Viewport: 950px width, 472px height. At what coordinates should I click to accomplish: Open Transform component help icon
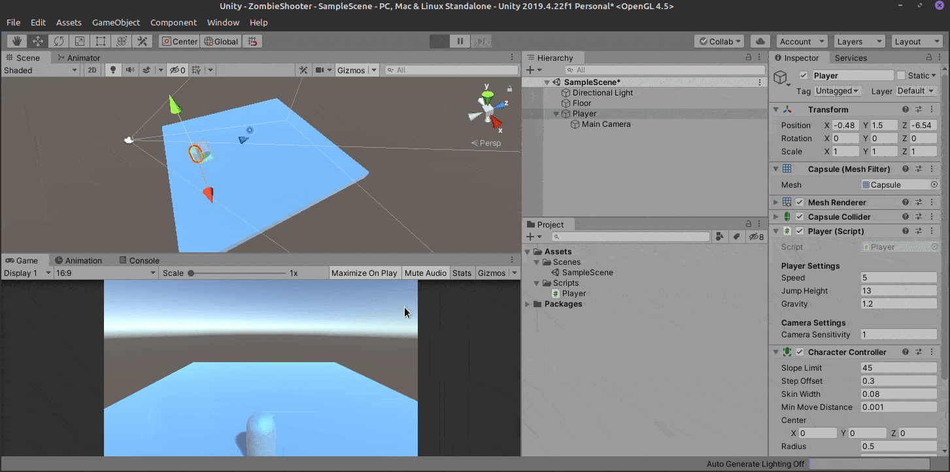point(906,110)
